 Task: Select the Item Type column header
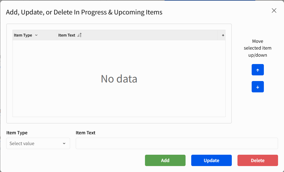pyautogui.click(x=23, y=35)
